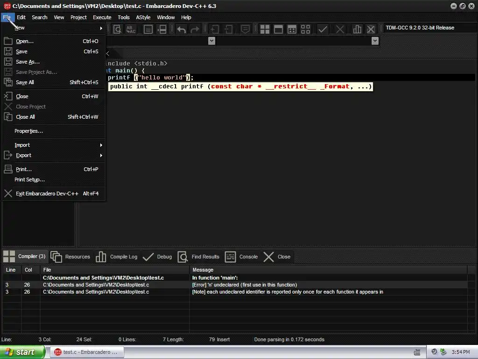The image size is (478, 359).
Task: Click the Redo arrow icon
Action: tap(195, 29)
